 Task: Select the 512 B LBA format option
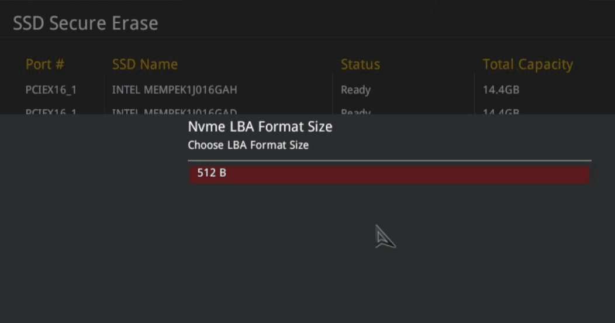tap(389, 174)
